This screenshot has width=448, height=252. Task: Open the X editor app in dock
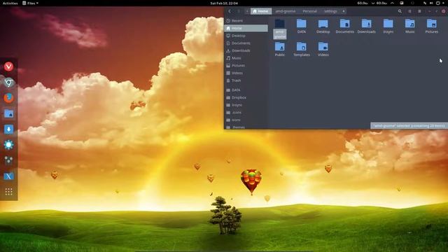point(8,176)
